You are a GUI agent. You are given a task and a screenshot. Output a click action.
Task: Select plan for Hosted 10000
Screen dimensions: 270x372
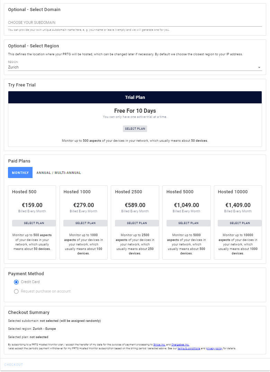[x=240, y=223]
